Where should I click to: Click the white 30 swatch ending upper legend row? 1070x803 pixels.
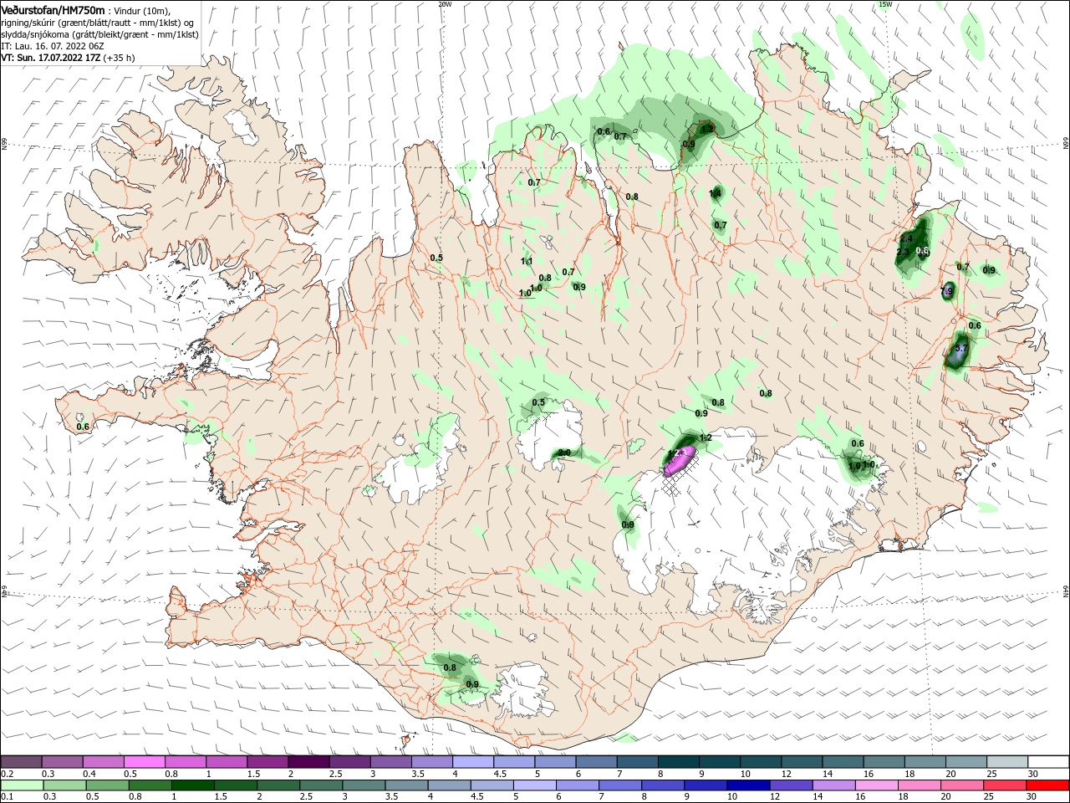click(x=1047, y=762)
